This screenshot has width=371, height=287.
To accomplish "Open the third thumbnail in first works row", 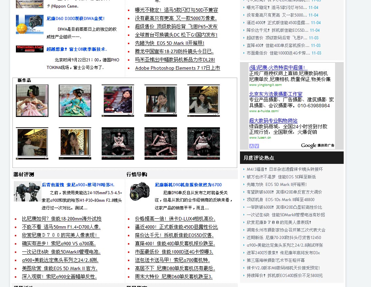I will click(118, 101).
